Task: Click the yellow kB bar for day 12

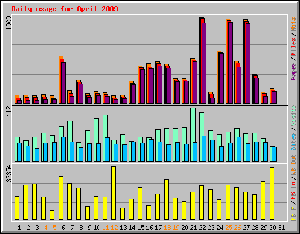Action: pyautogui.click(x=114, y=193)
